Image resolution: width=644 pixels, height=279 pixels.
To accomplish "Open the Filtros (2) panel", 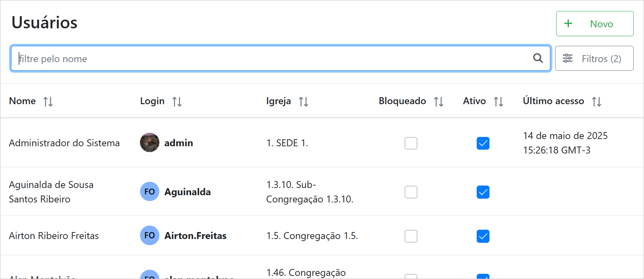I will point(594,58).
